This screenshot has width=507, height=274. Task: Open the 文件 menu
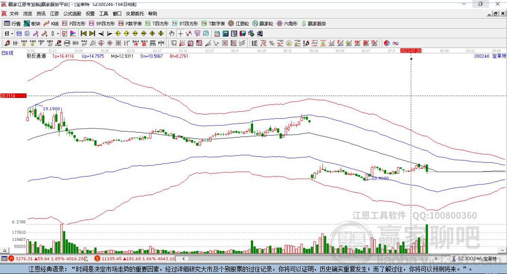(x=14, y=13)
